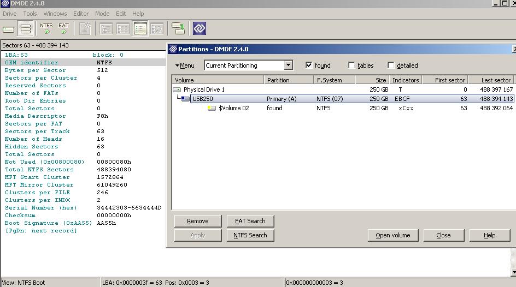Enable the tables checkbox
Screen dimensions: 516x287
coord(351,65)
